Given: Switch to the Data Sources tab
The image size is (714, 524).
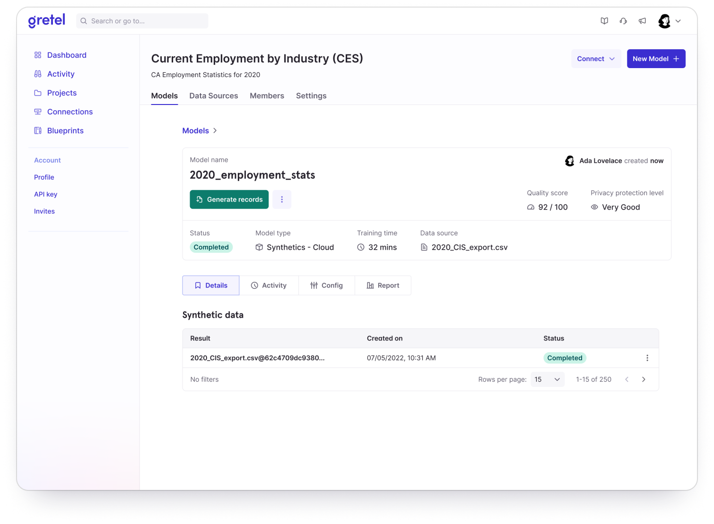Looking at the screenshot, I should pos(213,96).
